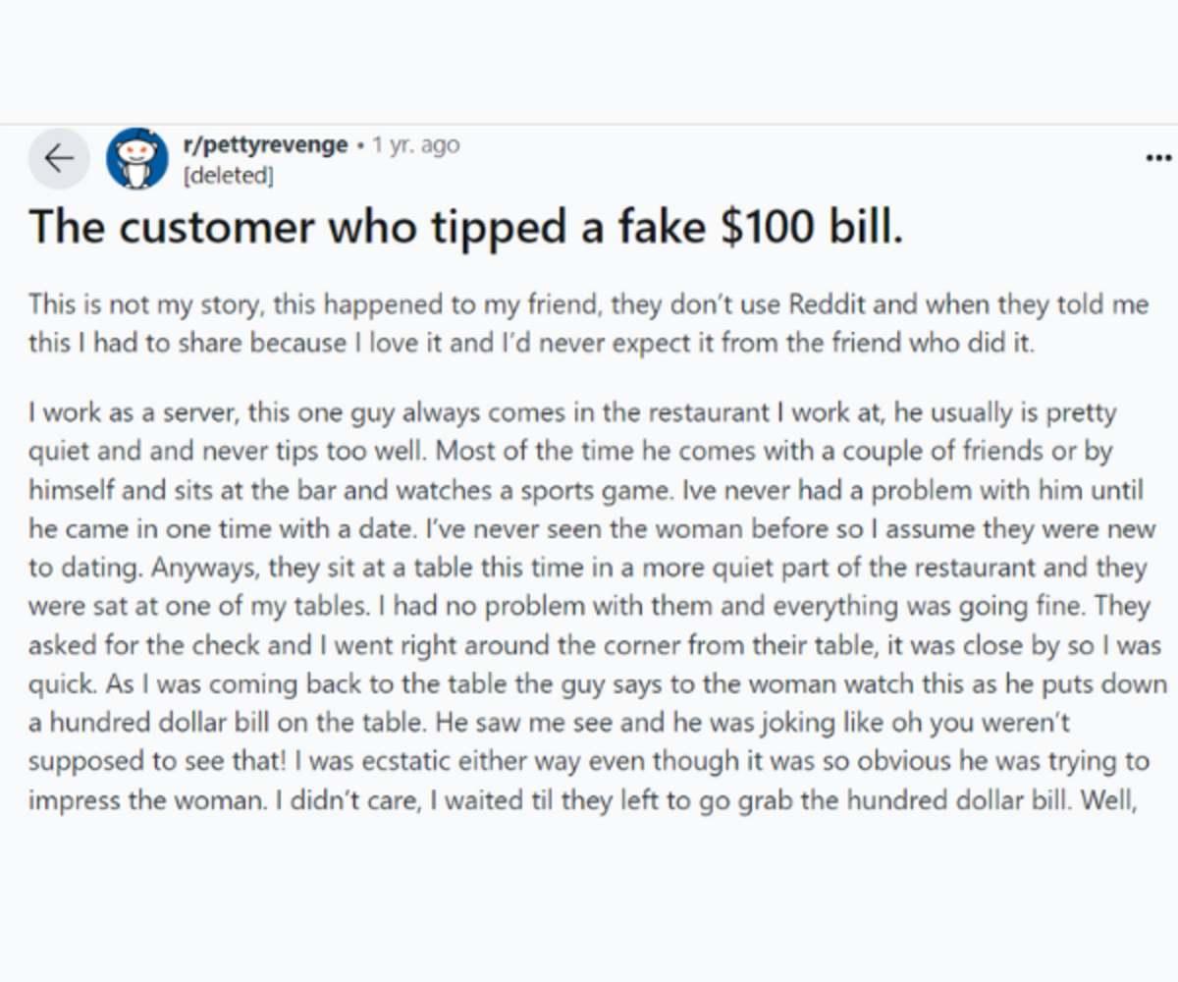1178x982 pixels.
Task: Go to the r/pettyrevenge community
Action: (265, 145)
